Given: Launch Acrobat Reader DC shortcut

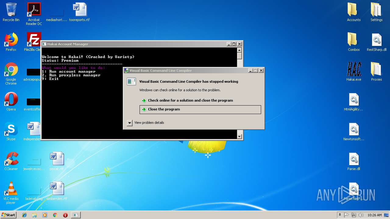Looking at the screenshot, I should click(34, 14).
